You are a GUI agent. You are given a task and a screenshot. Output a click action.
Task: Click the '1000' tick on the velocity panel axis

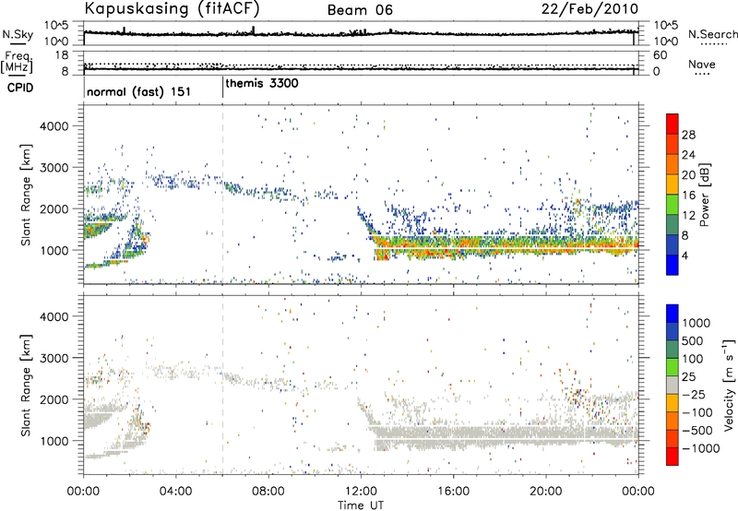pyautogui.click(x=54, y=441)
